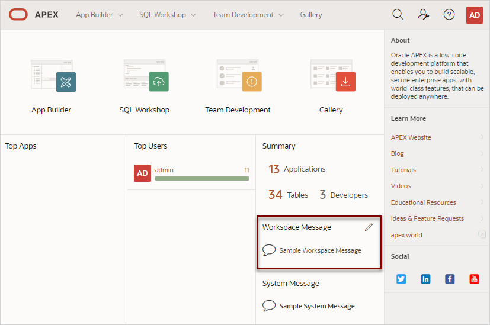Click the Educational Resources row chevron

(x=482, y=202)
